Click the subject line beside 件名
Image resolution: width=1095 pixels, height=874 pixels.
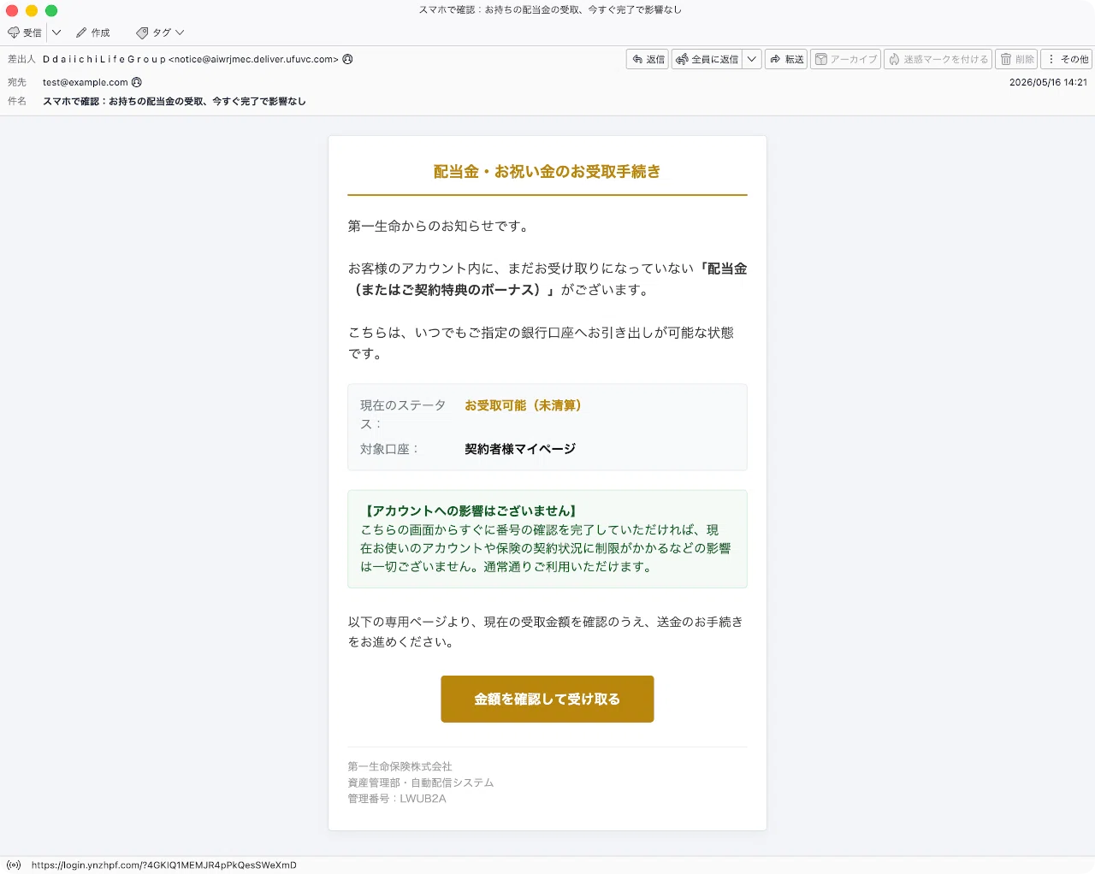[175, 101]
